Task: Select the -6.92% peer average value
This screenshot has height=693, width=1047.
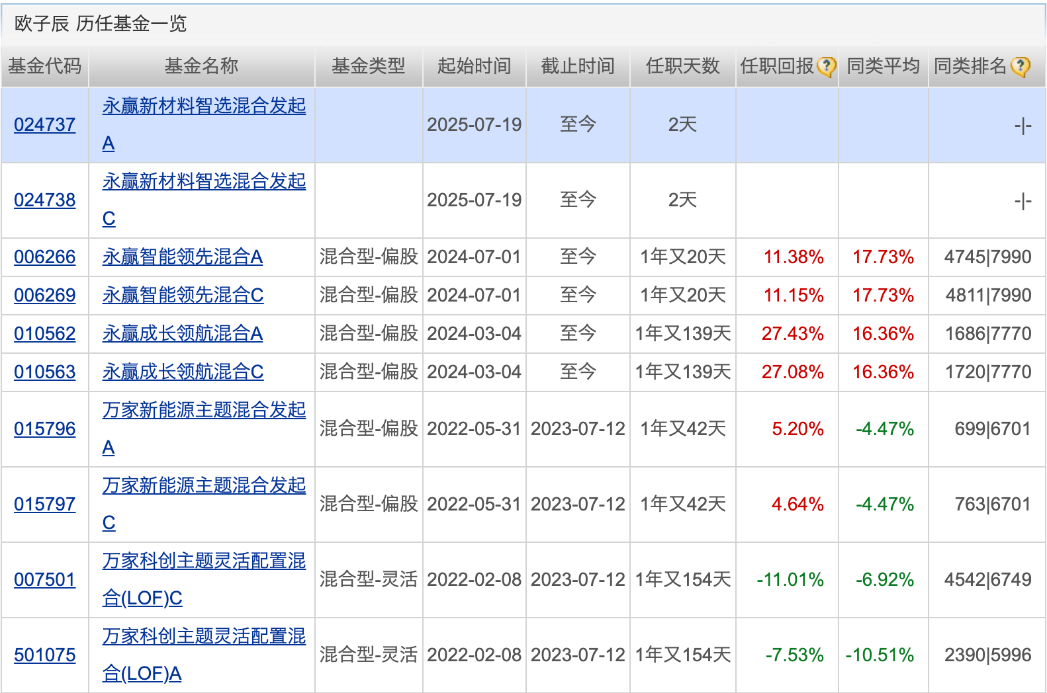Action: click(x=885, y=579)
